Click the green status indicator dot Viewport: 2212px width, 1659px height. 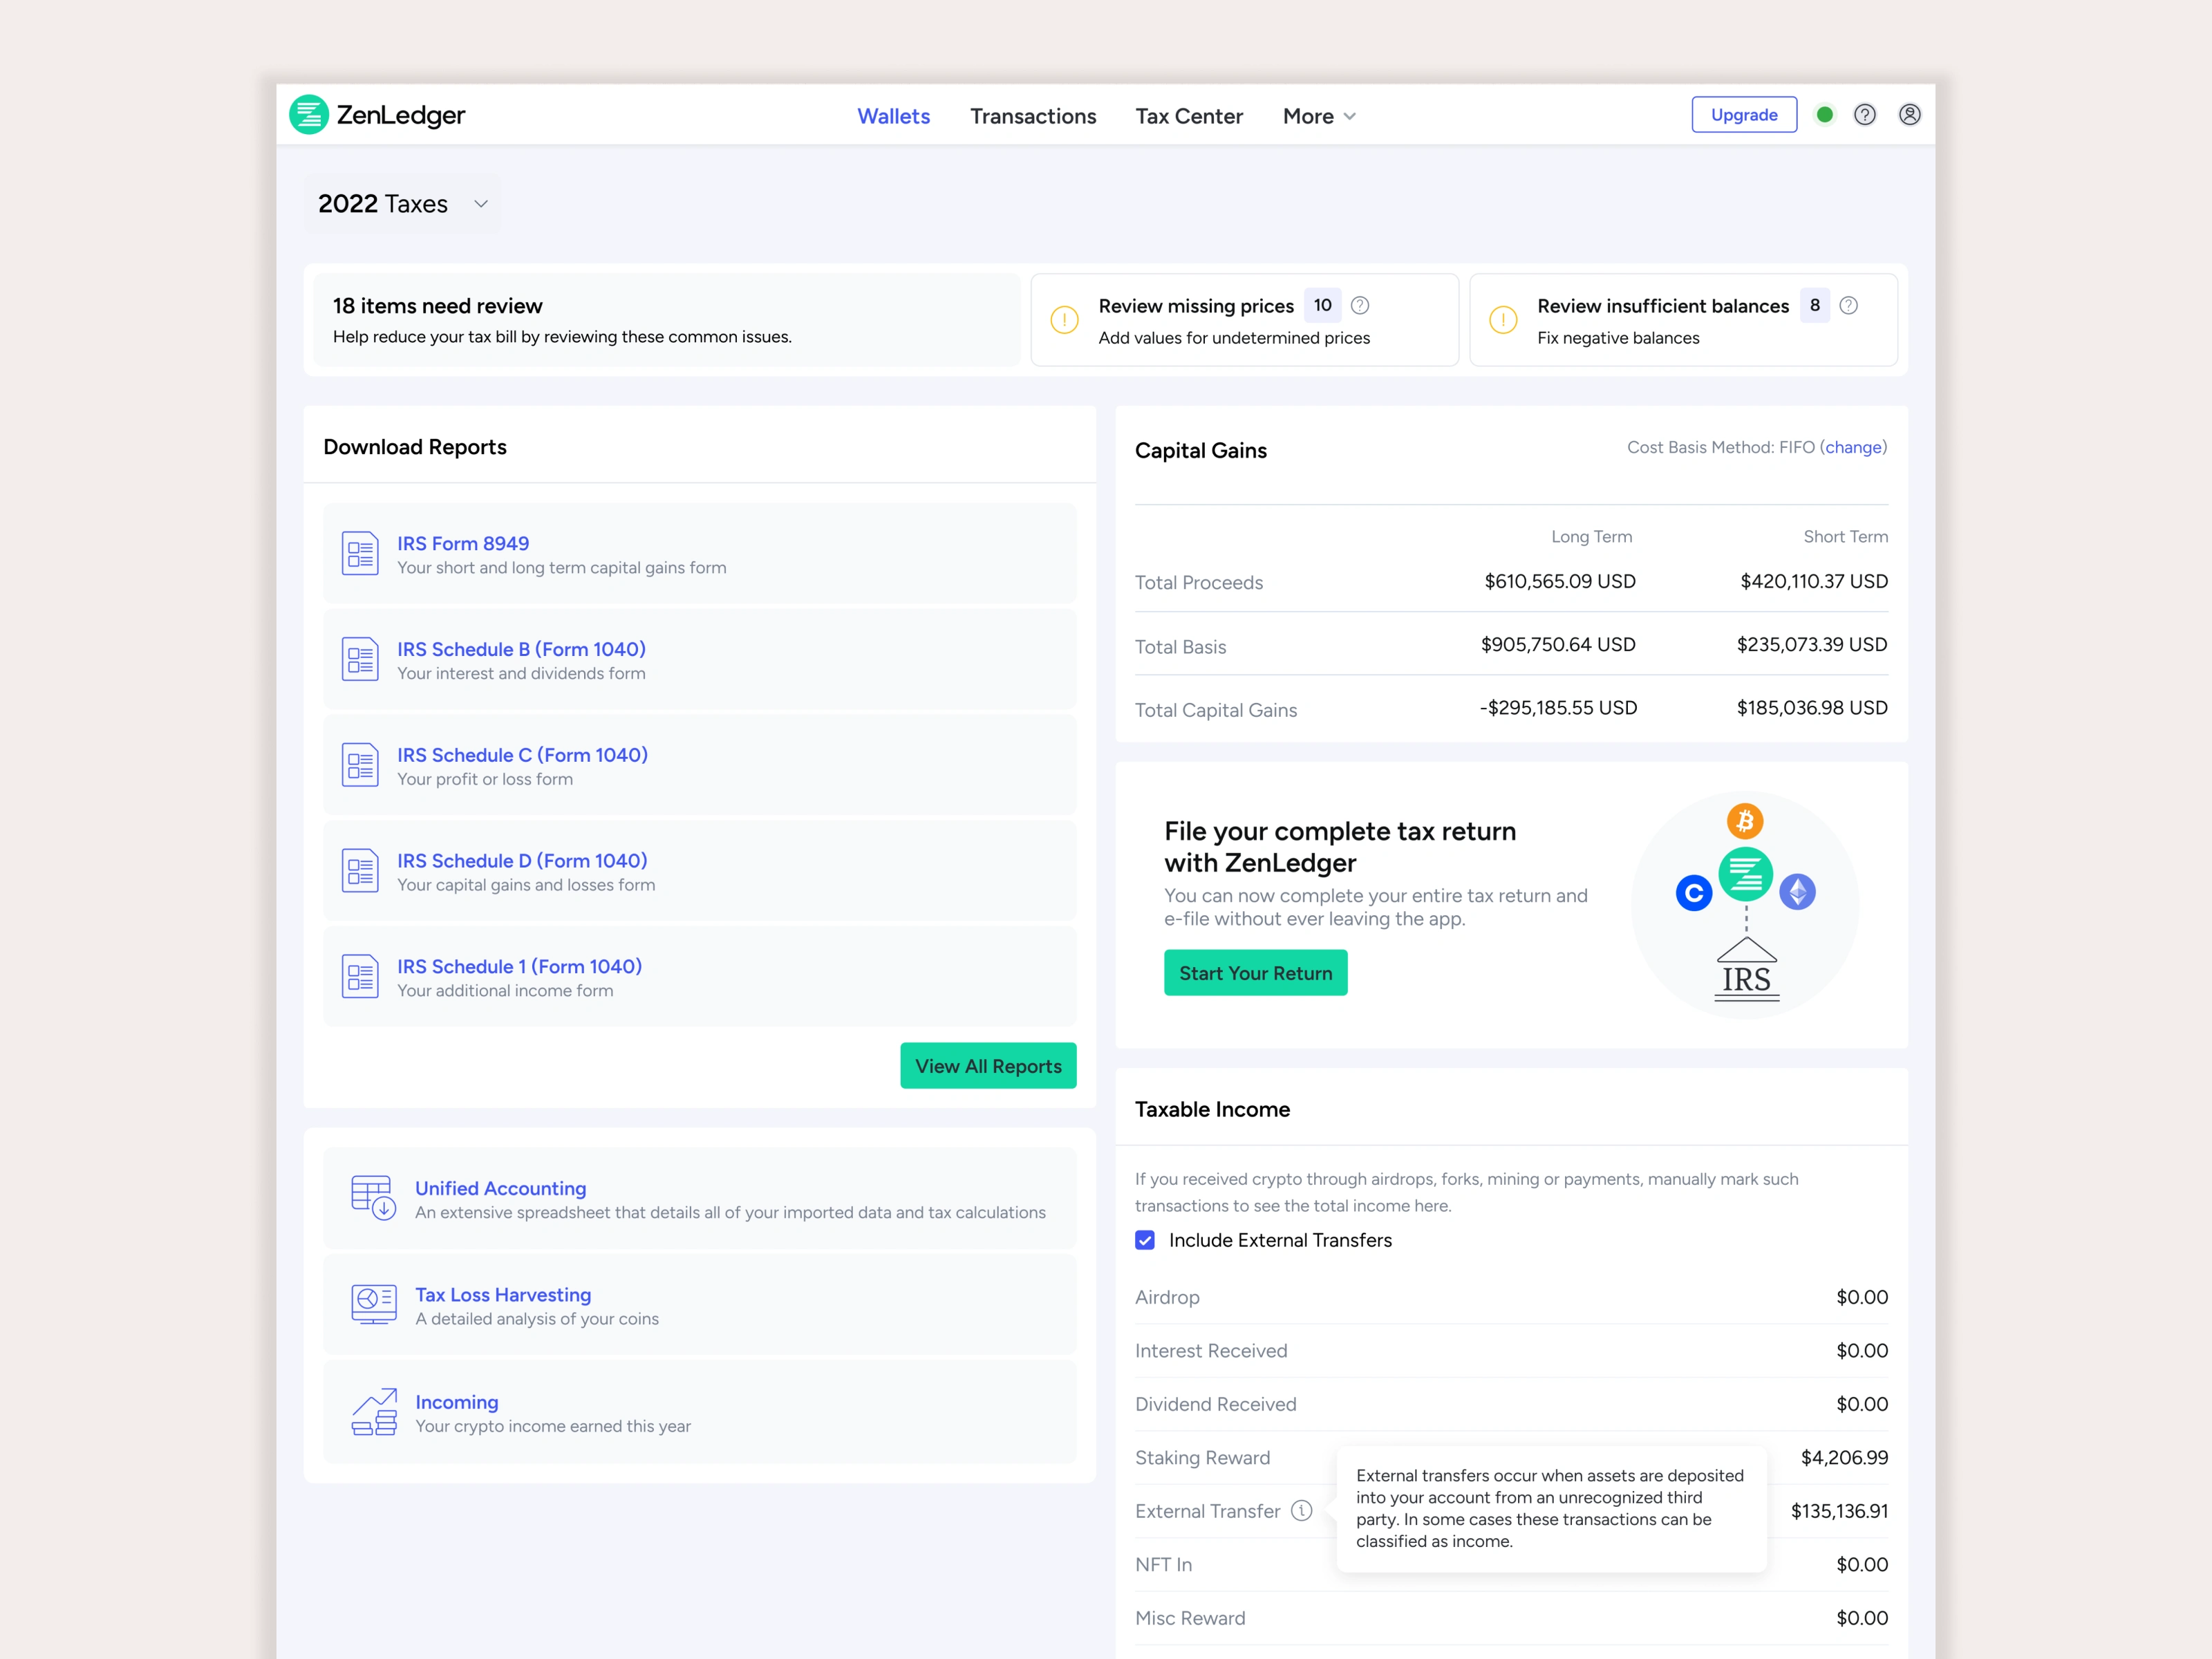[1824, 115]
